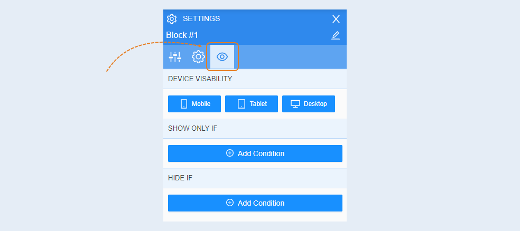Click plus icon in Hide If button

230,203
